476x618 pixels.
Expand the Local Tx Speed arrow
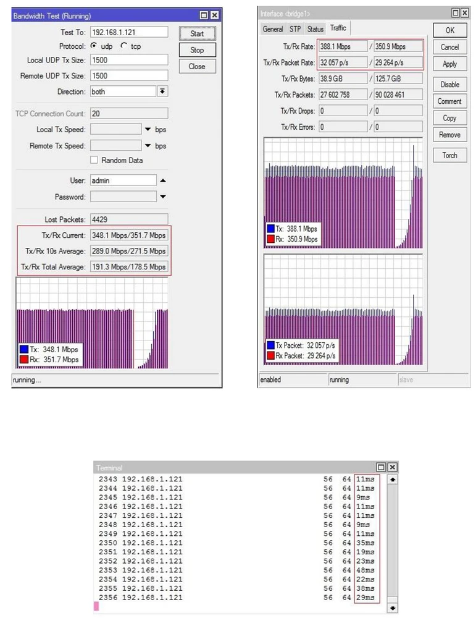click(x=148, y=130)
